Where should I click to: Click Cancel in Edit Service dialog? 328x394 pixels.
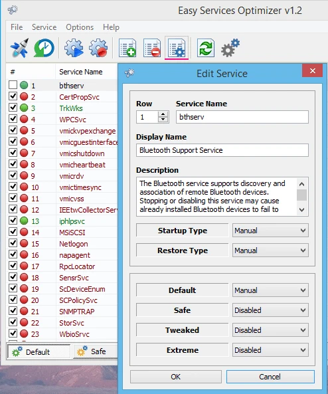pos(270,377)
